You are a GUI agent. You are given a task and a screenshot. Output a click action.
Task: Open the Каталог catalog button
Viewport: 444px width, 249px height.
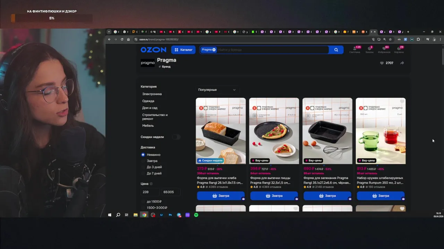coord(183,50)
